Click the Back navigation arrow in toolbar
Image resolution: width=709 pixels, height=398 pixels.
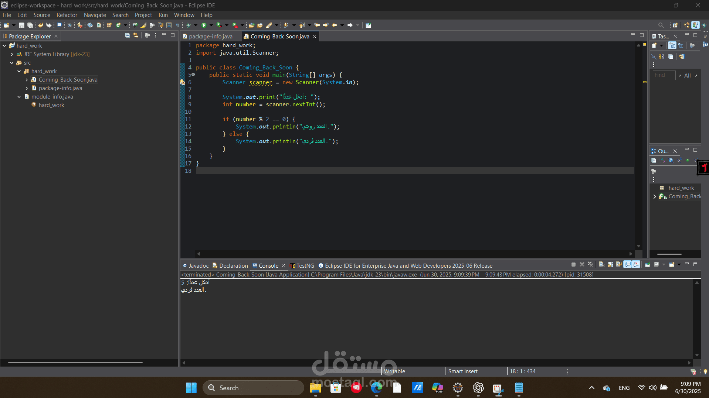click(335, 25)
